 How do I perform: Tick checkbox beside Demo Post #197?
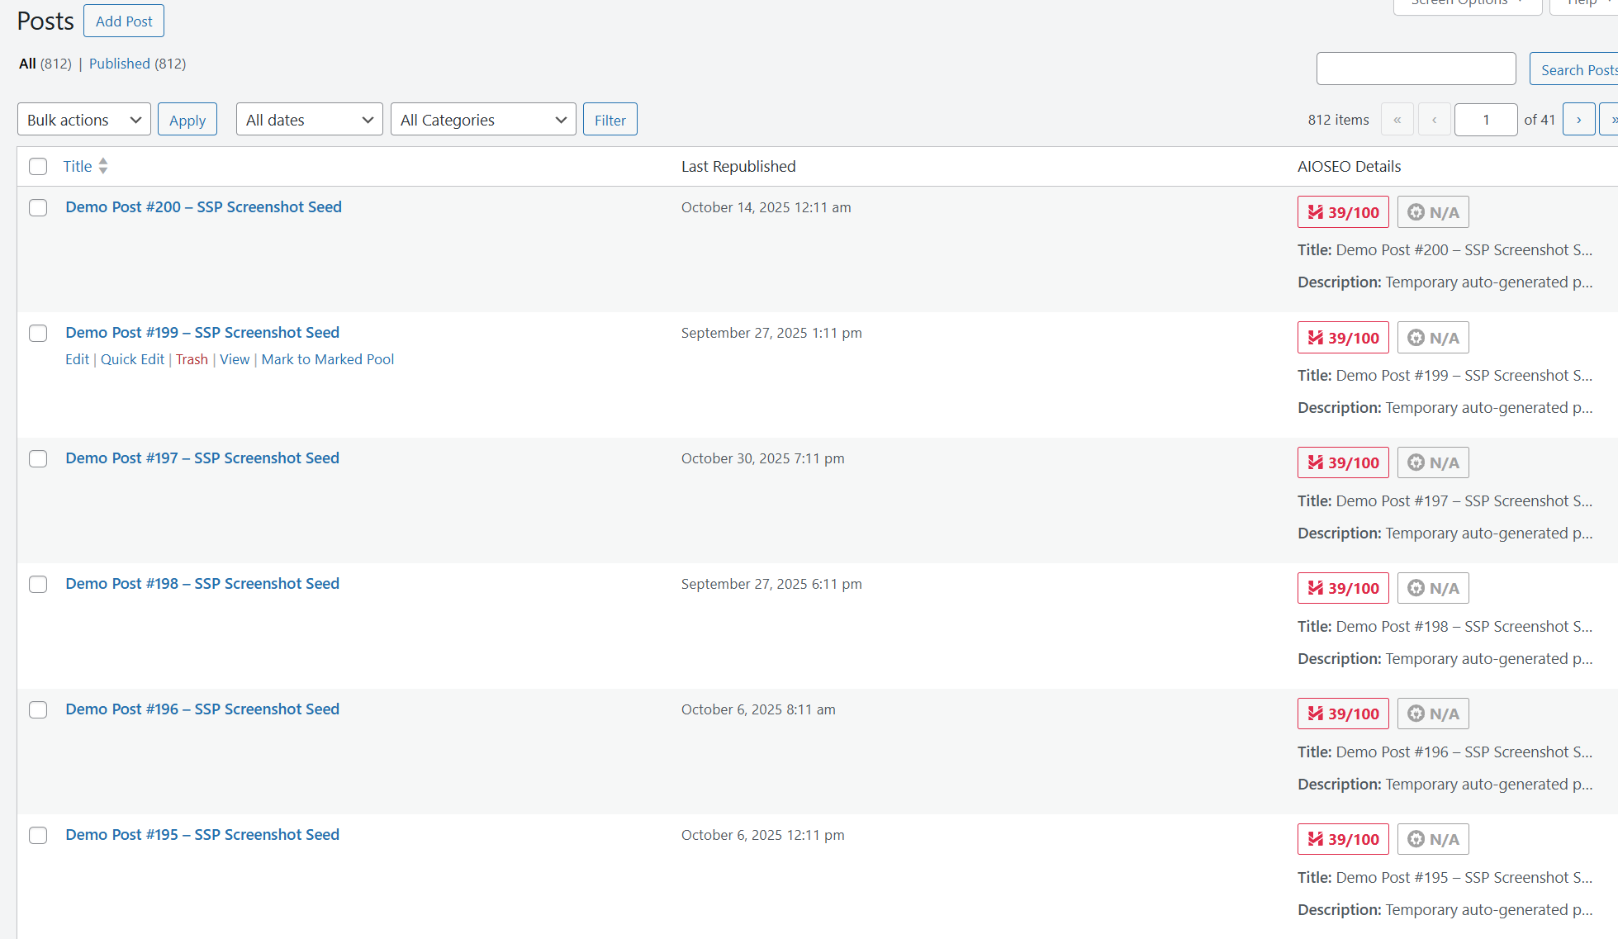coord(38,458)
